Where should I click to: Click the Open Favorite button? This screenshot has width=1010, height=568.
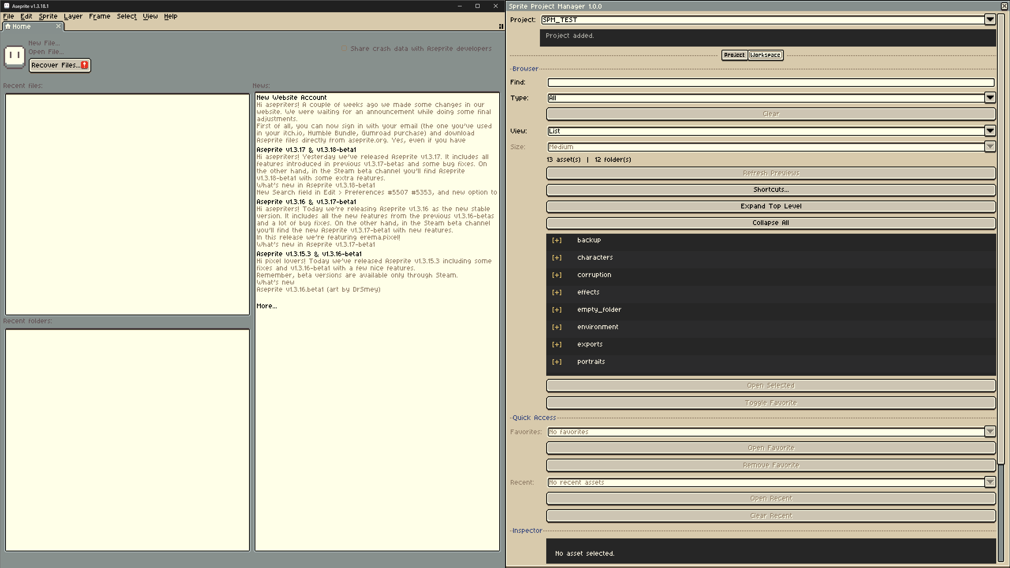pos(771,448)
